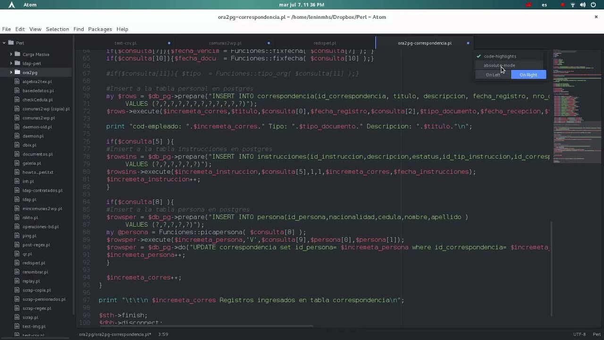Click cursor position 3:59 in status bar

pos(163,334)
